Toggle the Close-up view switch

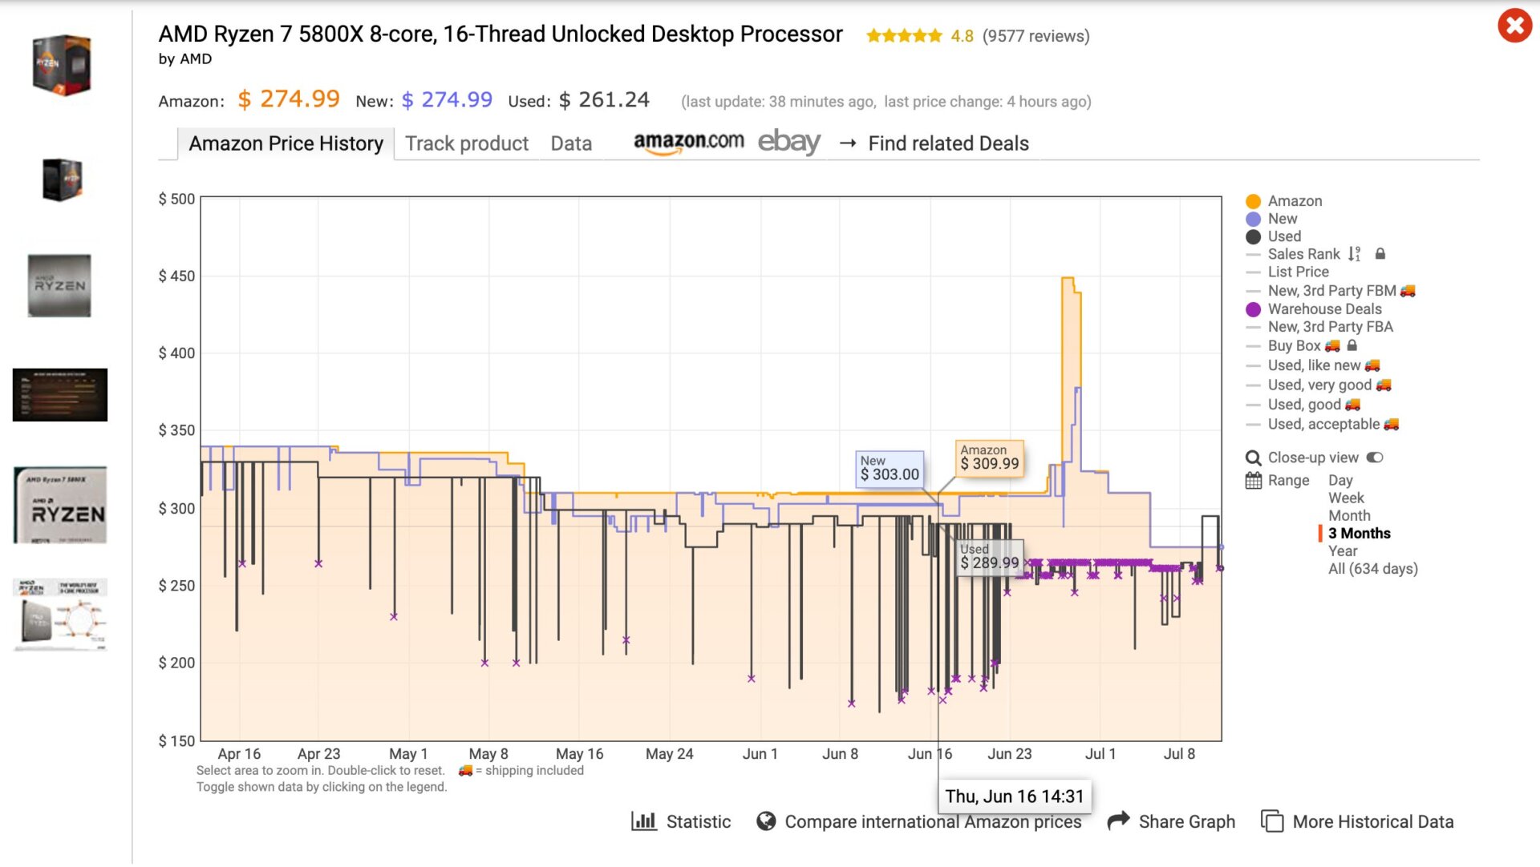point(1374,456)
